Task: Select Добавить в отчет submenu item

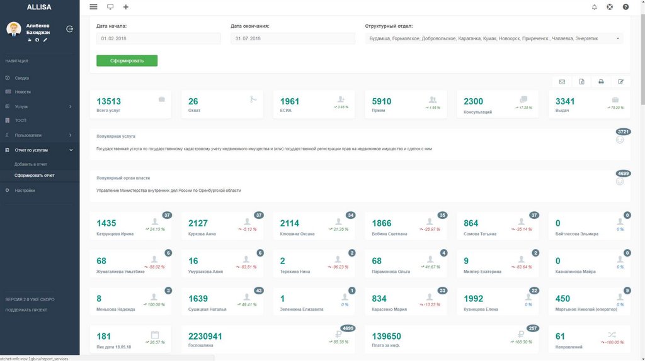Action: tap(31, 164)
